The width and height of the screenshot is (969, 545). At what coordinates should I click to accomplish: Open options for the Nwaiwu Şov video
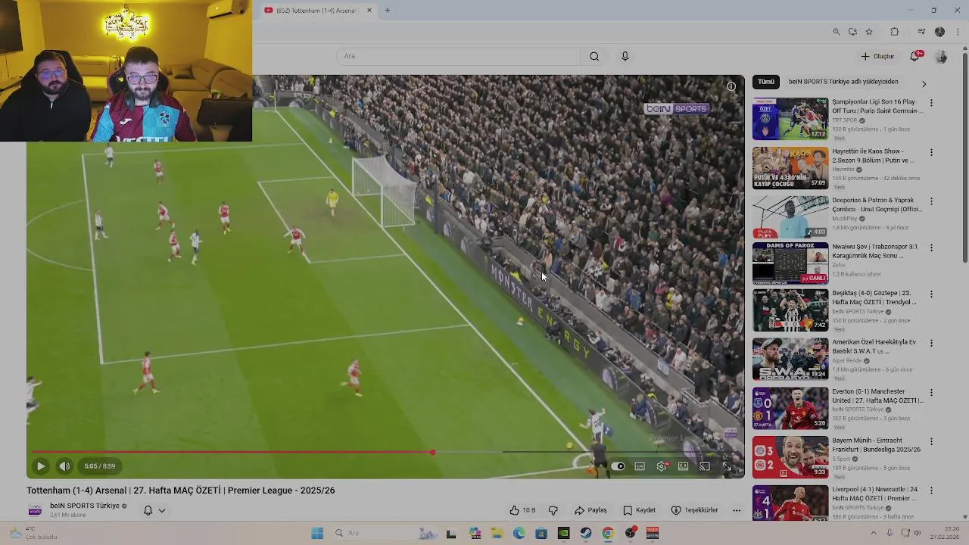point(931,248)
